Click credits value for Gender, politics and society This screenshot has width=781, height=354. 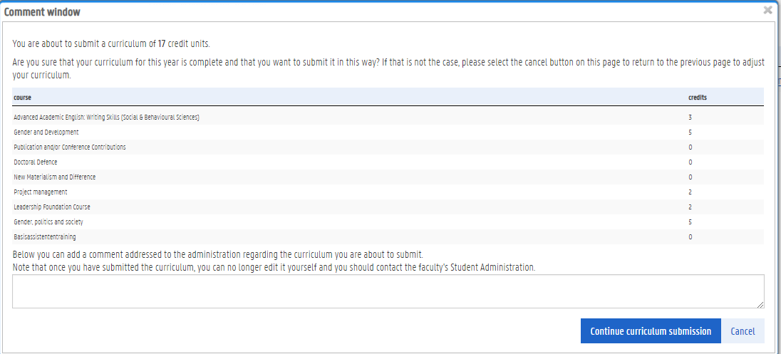[x=690, y=222]
